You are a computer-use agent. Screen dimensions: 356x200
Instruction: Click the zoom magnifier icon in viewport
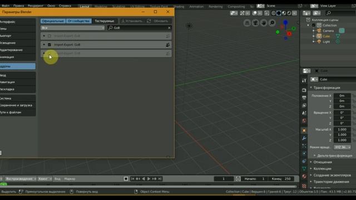(x=272, y=23)
